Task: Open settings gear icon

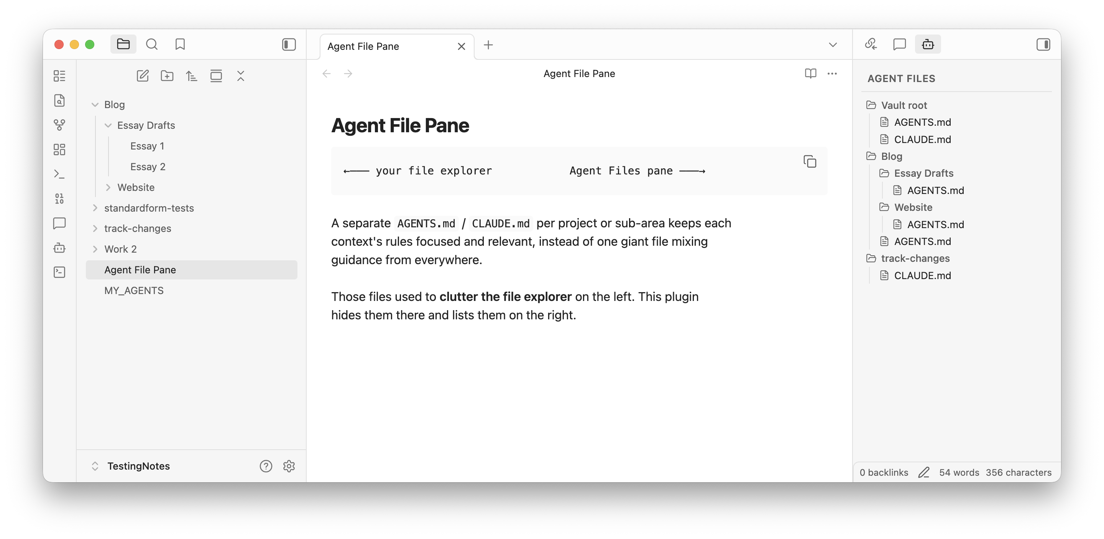Action: click(x=289, y=466)
